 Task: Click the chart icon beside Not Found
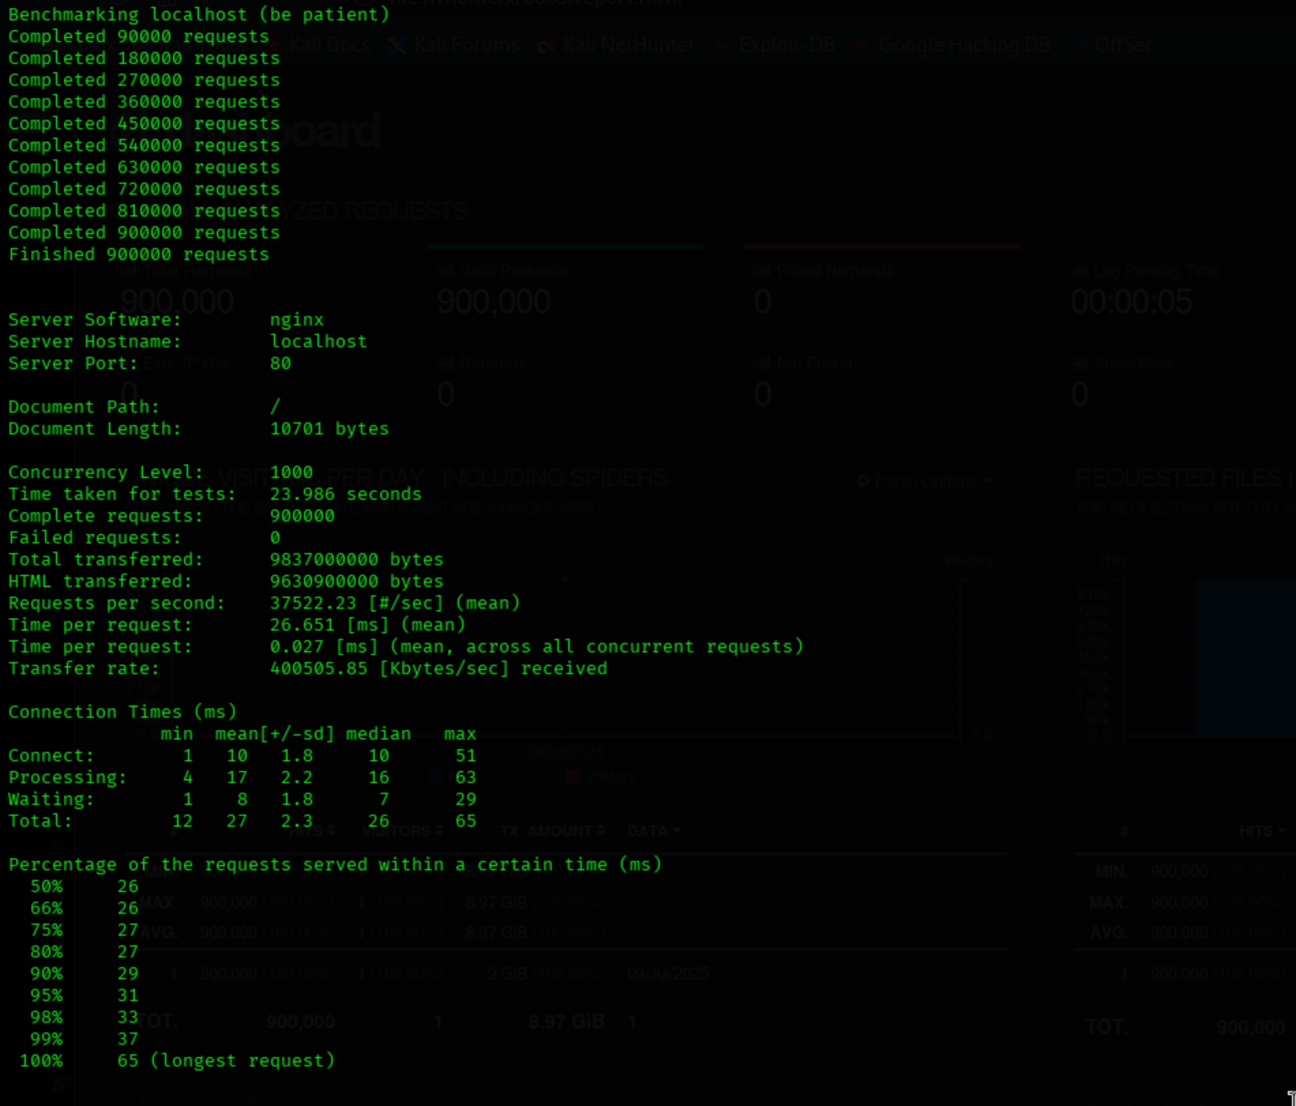click(x=761, y=363)
